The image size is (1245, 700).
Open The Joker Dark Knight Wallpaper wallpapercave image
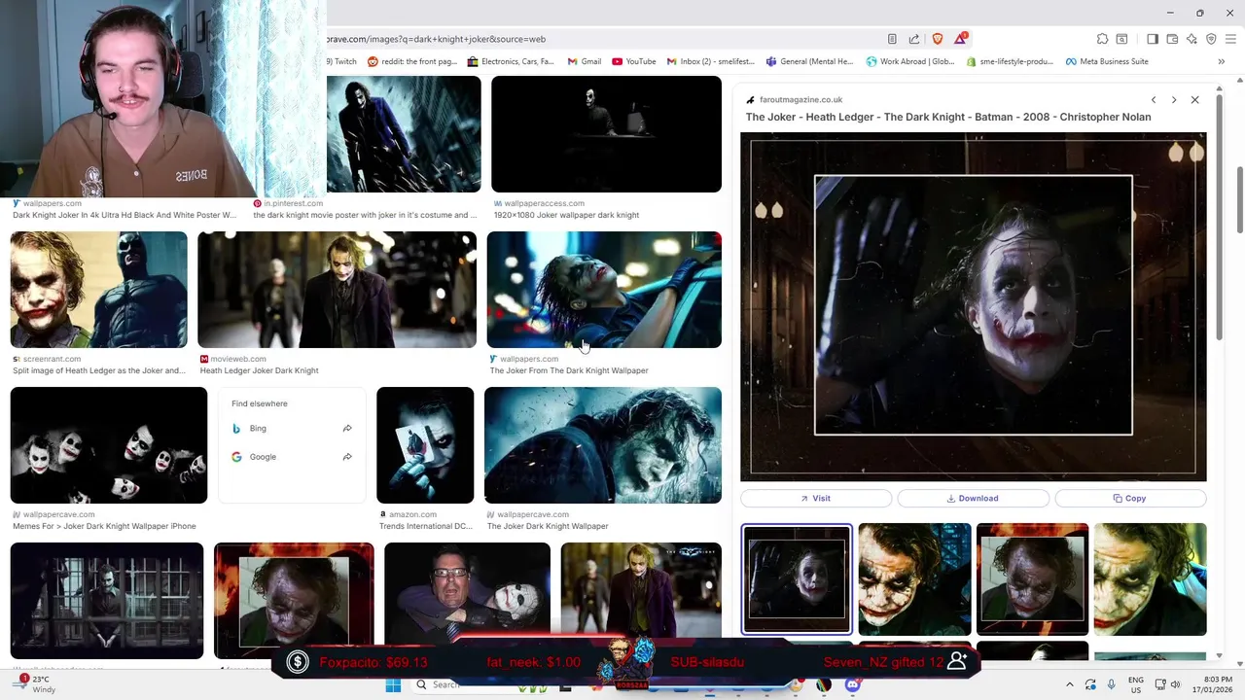[603, 445]
